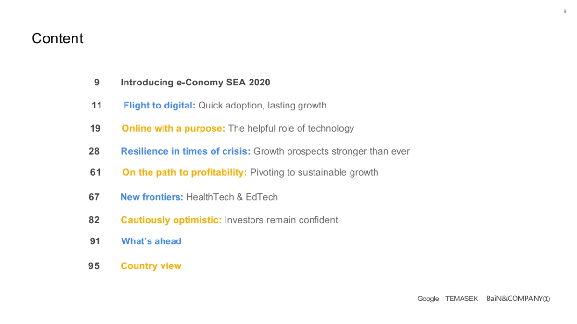The image size is (577, 324).
Task: Open Online with a purpose section
Action: point(238,129)
